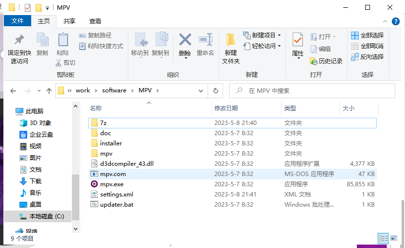
Task: Click the Properties (属性) checkmark icon
Action: [x=298, y=40]
